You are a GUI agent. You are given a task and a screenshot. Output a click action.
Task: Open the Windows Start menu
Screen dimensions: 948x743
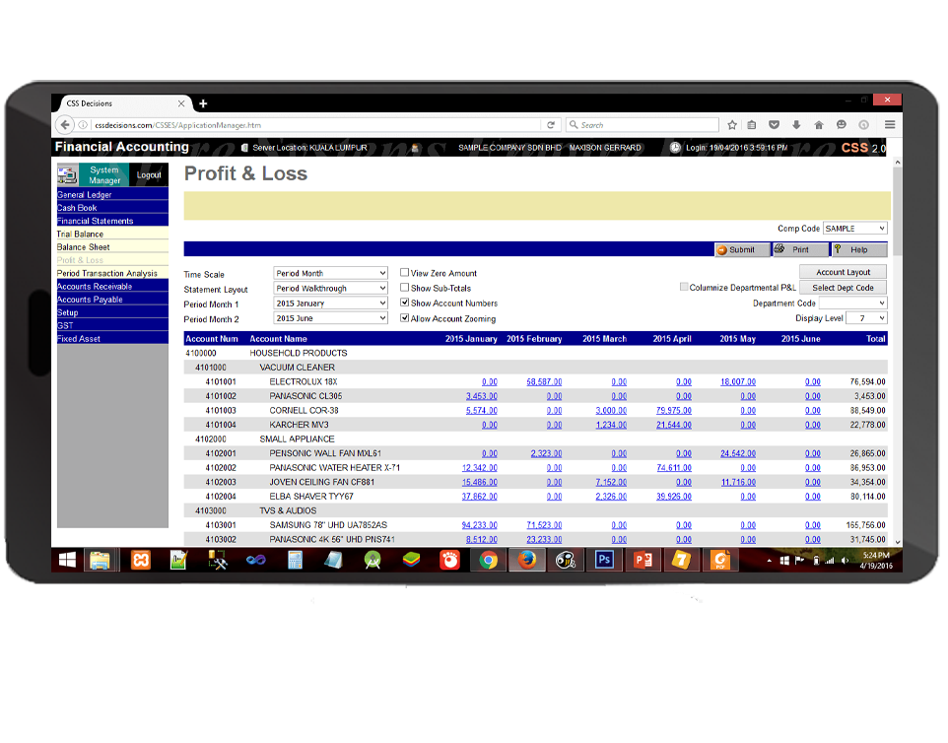tap(68, 561)
